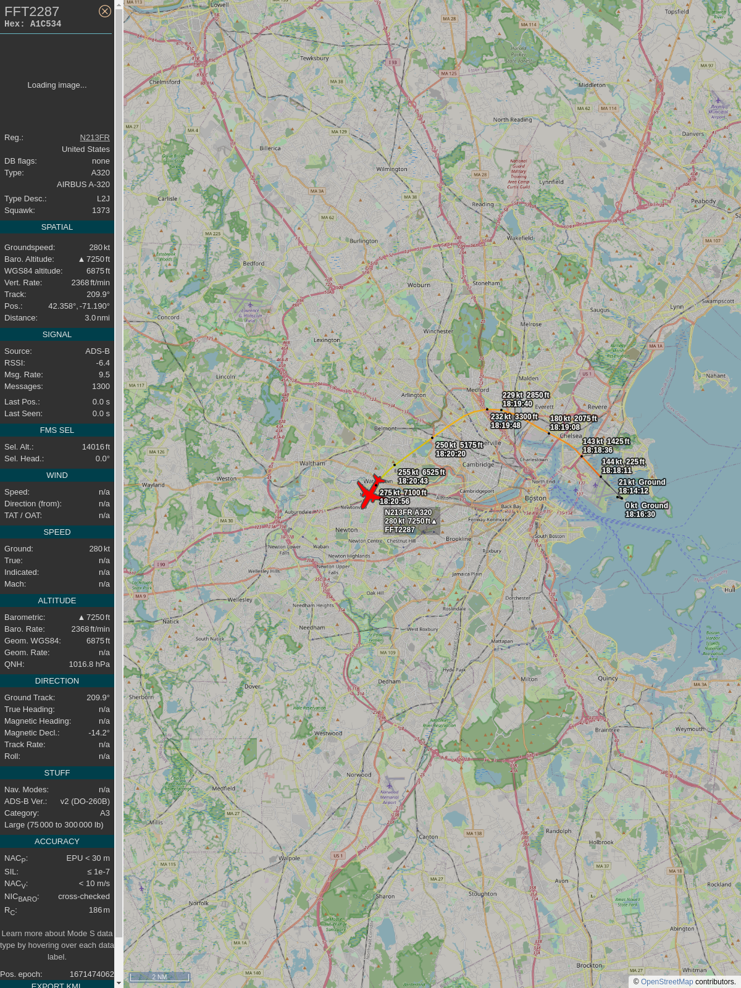Close the FFT2287 aircraft info panel
The width and height of the screenshot is (741, 988).
point(105,11)
